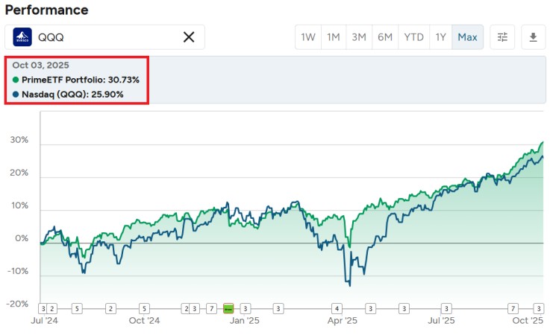Click the green highlighted event marker
Image resolution: width=550 pixels, height=335 pixels.
click(x=228, y=308)
